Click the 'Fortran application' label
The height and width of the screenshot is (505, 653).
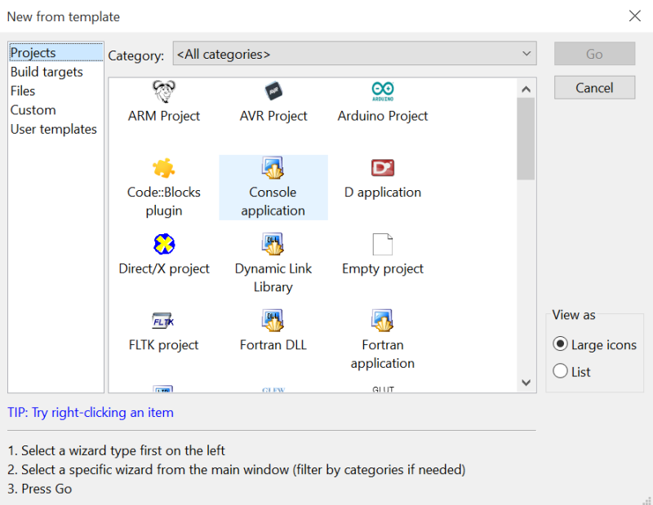(383, 354)
